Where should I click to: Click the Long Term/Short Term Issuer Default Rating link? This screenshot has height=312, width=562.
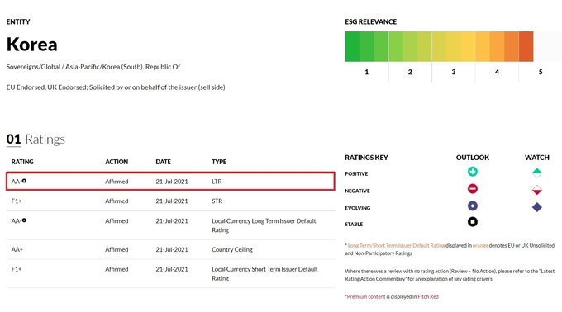(x=396, y=245)
